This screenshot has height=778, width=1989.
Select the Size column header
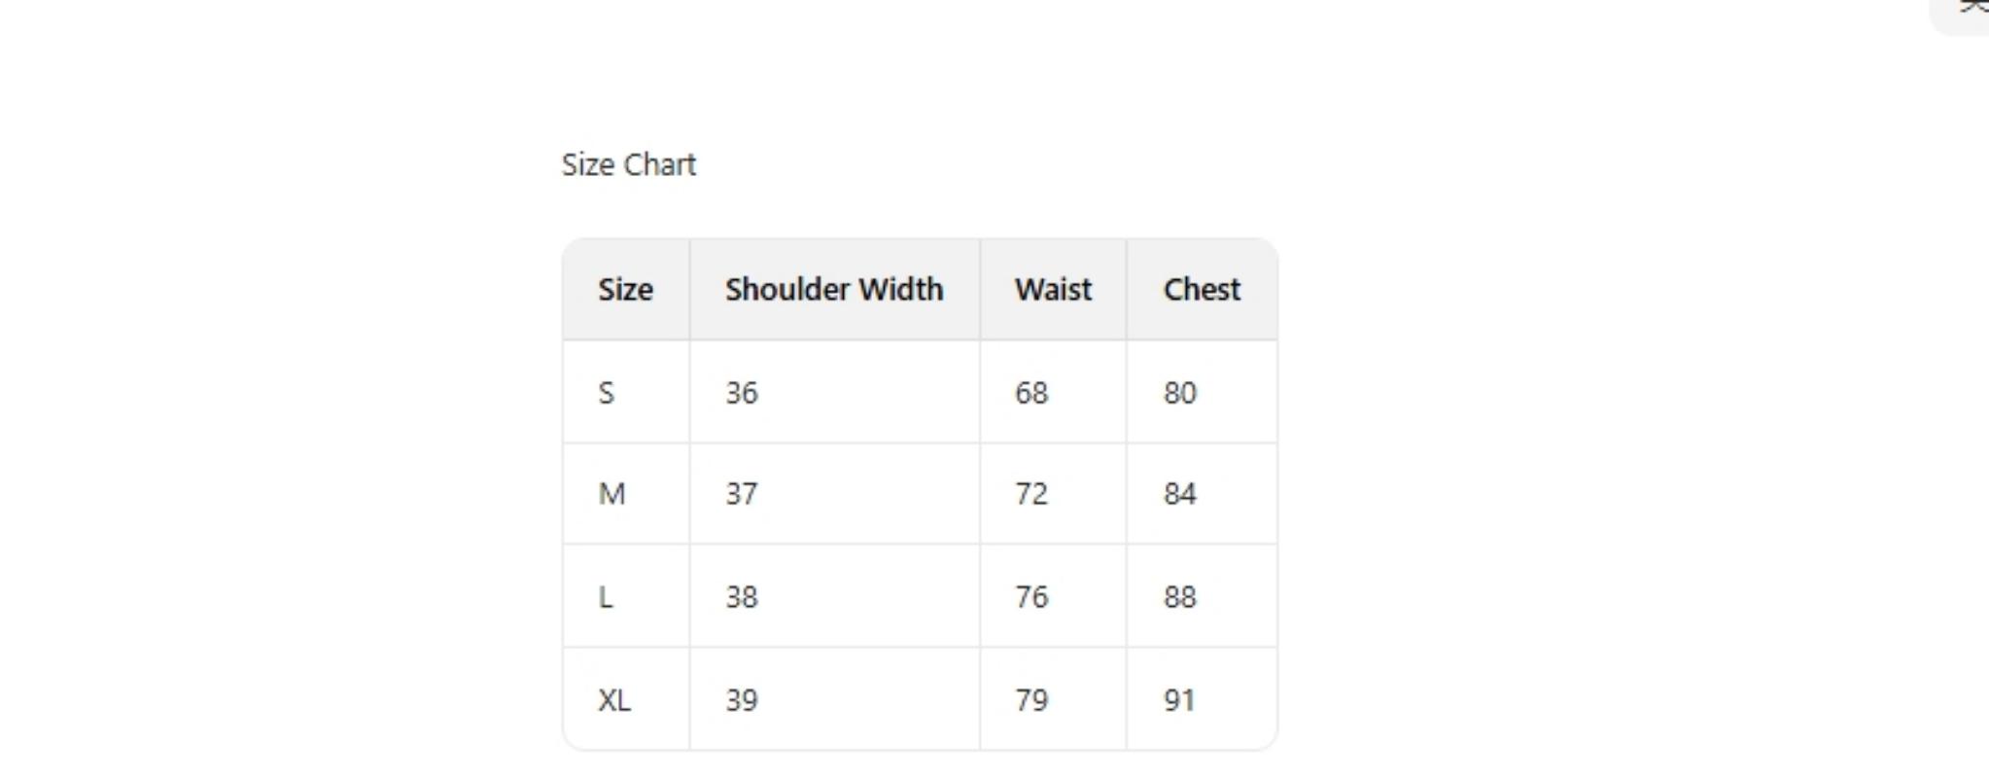625,289
